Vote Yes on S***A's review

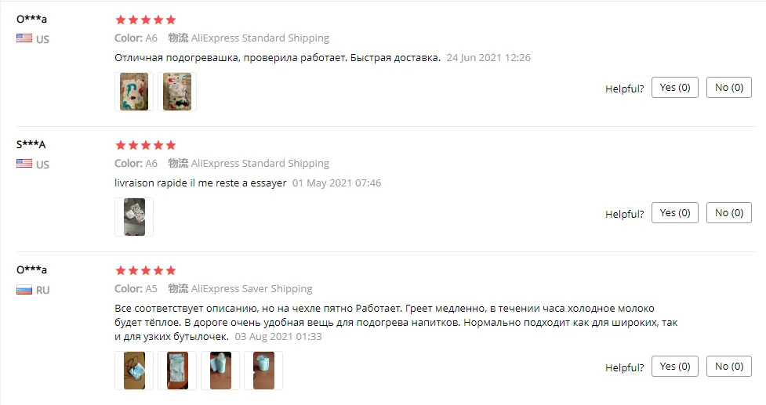674,213
